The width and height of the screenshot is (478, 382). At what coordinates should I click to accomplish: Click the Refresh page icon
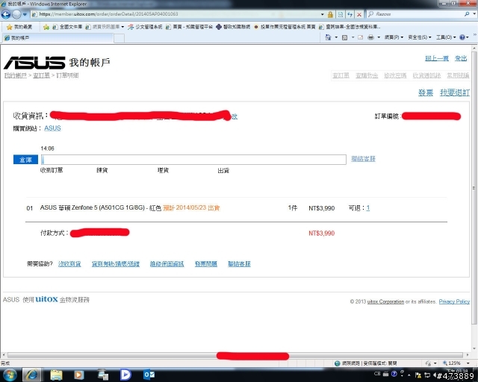(350, 14)
